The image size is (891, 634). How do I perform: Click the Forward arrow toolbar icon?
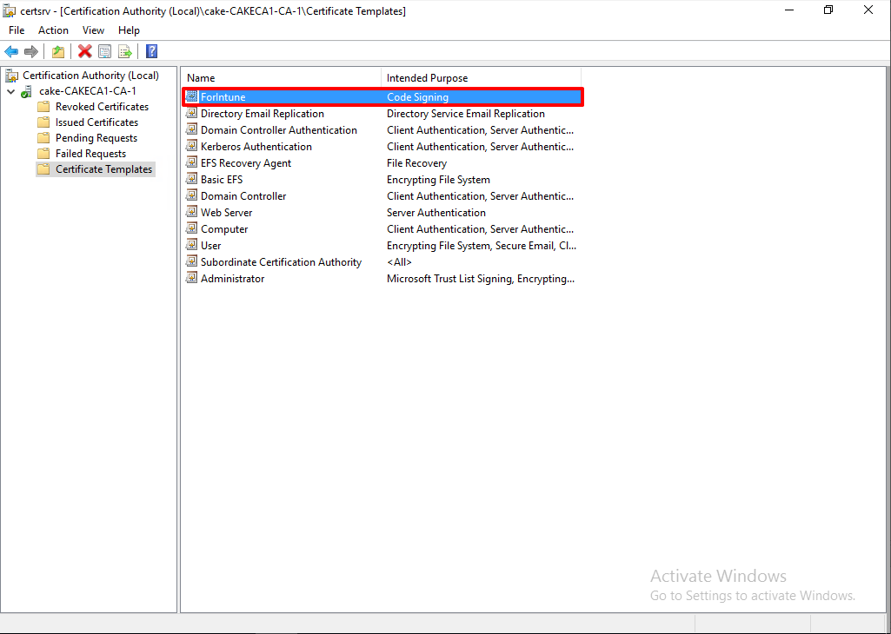click(x=31, y=51)
